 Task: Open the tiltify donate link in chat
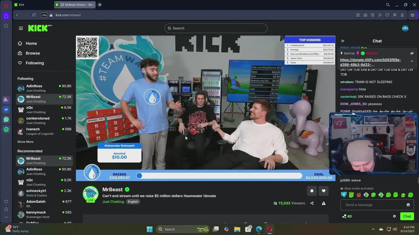tap(370, 62)
